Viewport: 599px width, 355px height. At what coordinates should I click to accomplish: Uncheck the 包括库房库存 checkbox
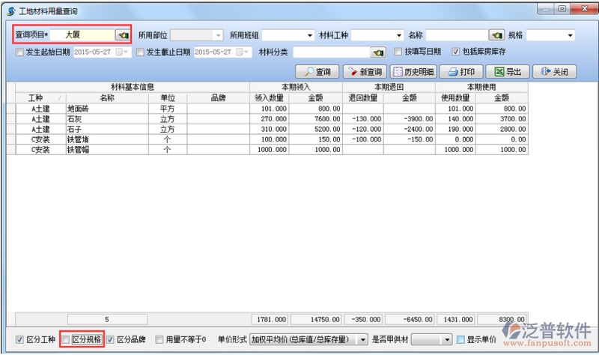coord(455,52)
